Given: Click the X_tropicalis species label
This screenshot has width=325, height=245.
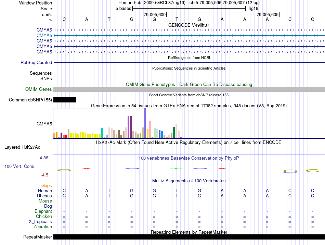Looking at the screenshot, I should point(40,221).
